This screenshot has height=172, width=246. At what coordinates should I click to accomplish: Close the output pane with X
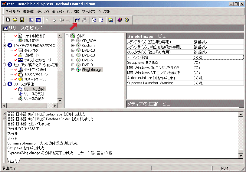pyautogui.click(x=4, y=114)
